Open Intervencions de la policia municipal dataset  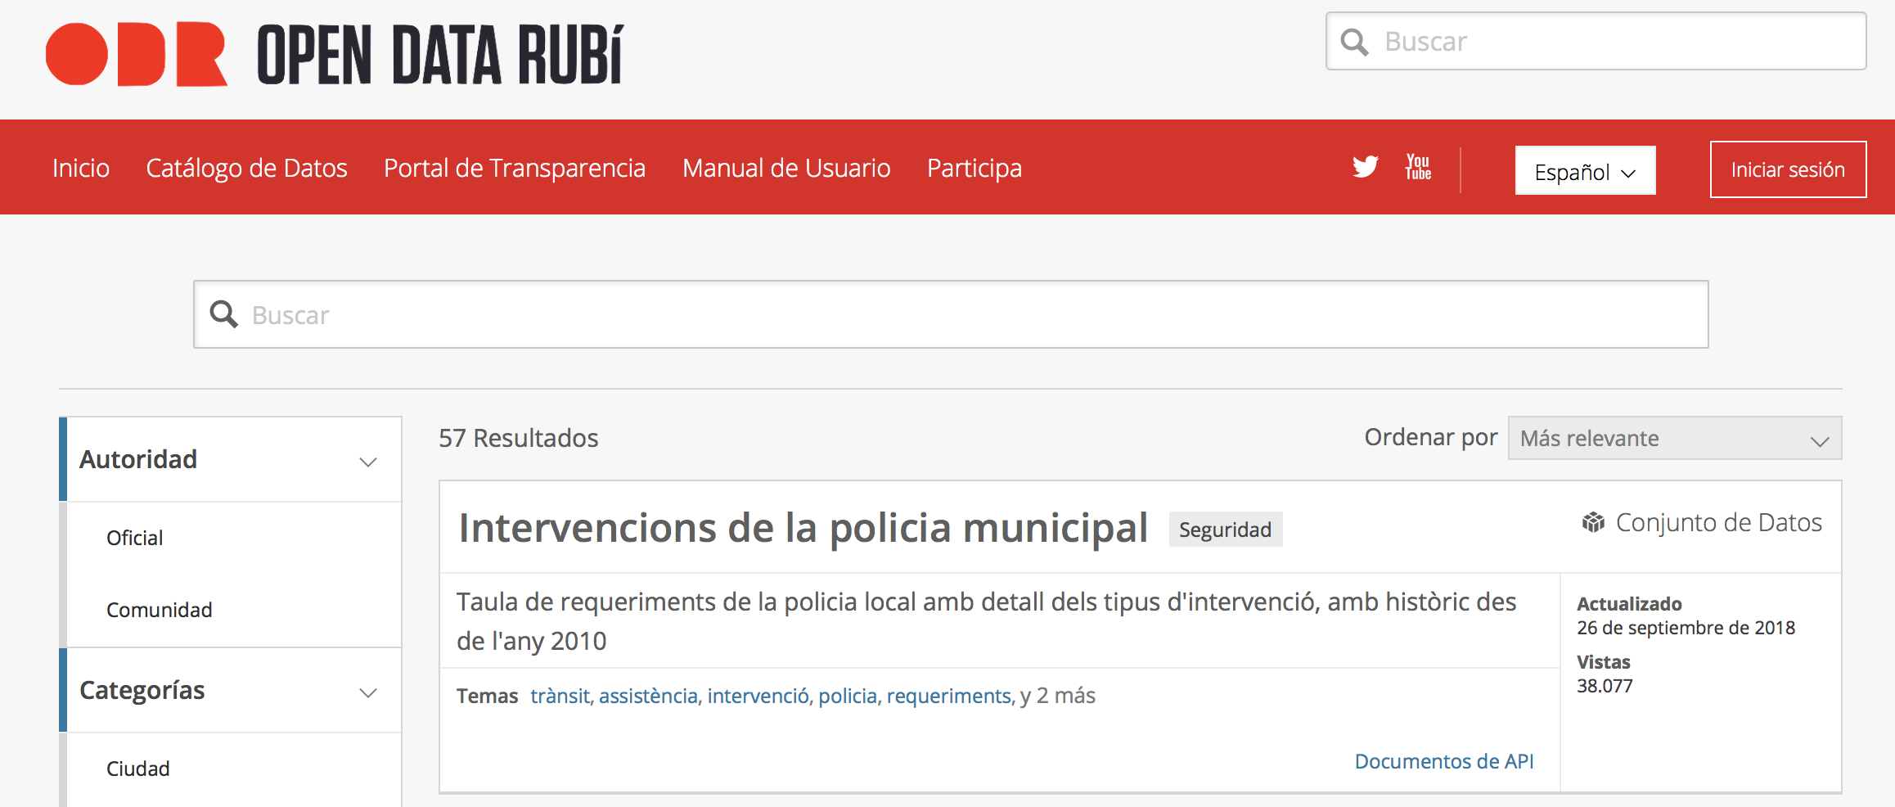(x=803, y=527)
